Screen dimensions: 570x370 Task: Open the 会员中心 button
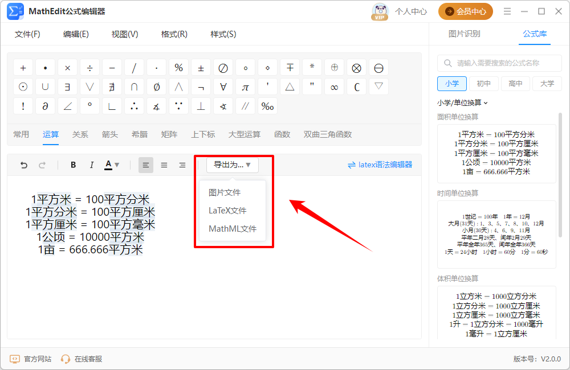point(465,11)
